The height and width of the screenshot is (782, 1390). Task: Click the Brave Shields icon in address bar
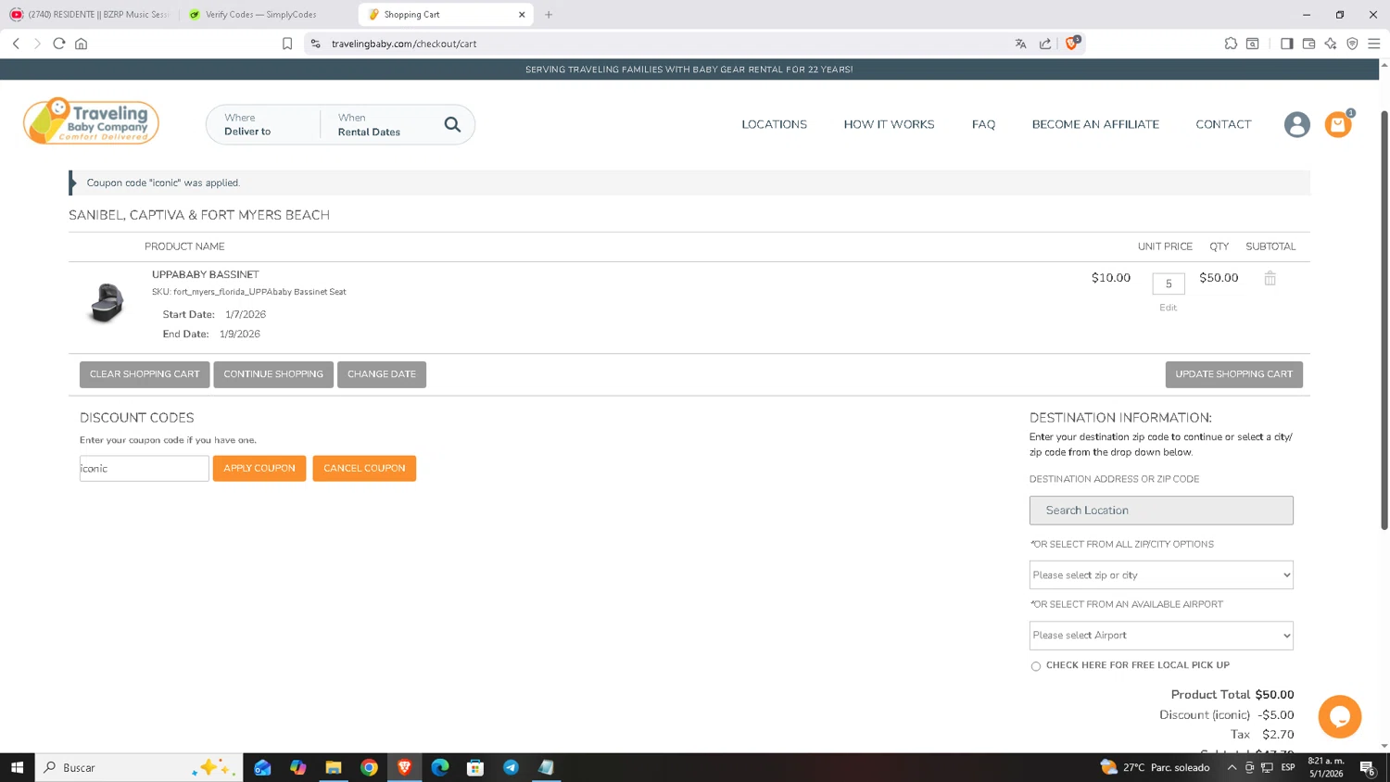click(1072, 43)
